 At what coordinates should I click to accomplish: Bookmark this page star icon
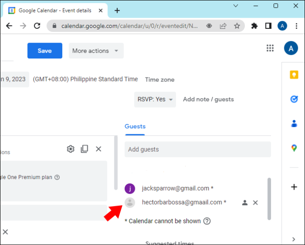[237, 26]
